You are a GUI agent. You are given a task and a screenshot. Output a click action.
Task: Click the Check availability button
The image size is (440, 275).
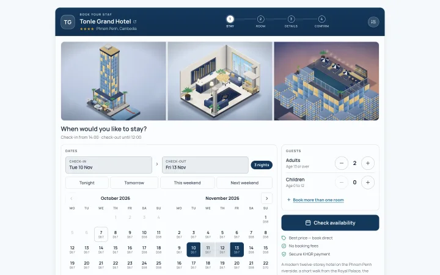[x=330, y=223]
